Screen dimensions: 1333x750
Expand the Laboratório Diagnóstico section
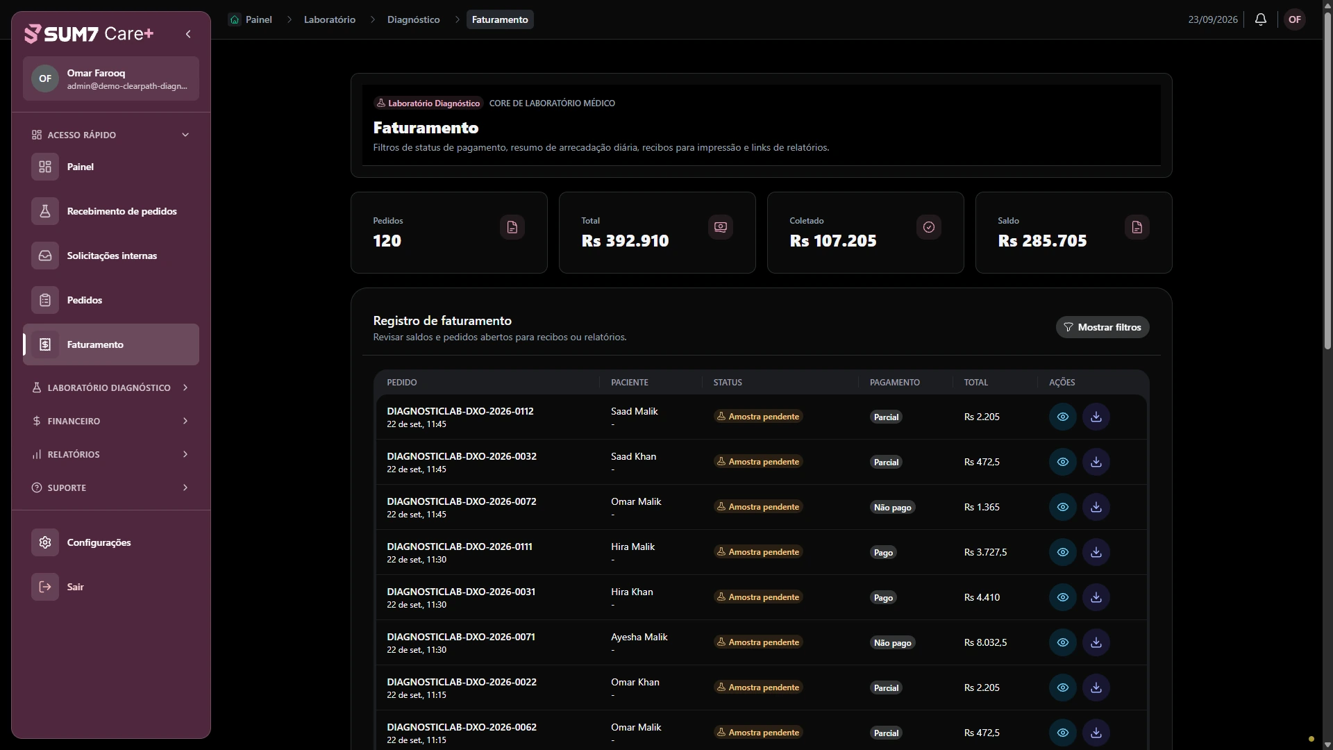click(111, 387)
